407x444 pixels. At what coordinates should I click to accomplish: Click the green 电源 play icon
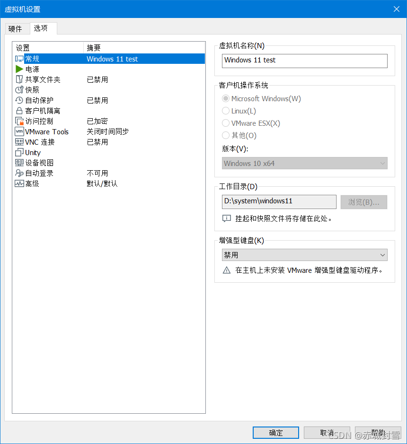(19, 69)
